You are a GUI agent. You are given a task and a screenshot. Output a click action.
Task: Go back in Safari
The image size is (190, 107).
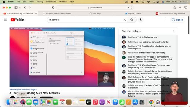tap(25, 7)
